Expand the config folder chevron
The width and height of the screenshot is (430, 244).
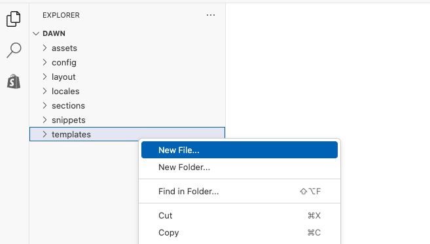coord(45,63)
